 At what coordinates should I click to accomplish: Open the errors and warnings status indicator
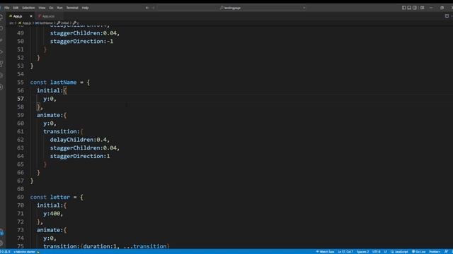pyautogui.click(x=5, y=252)
